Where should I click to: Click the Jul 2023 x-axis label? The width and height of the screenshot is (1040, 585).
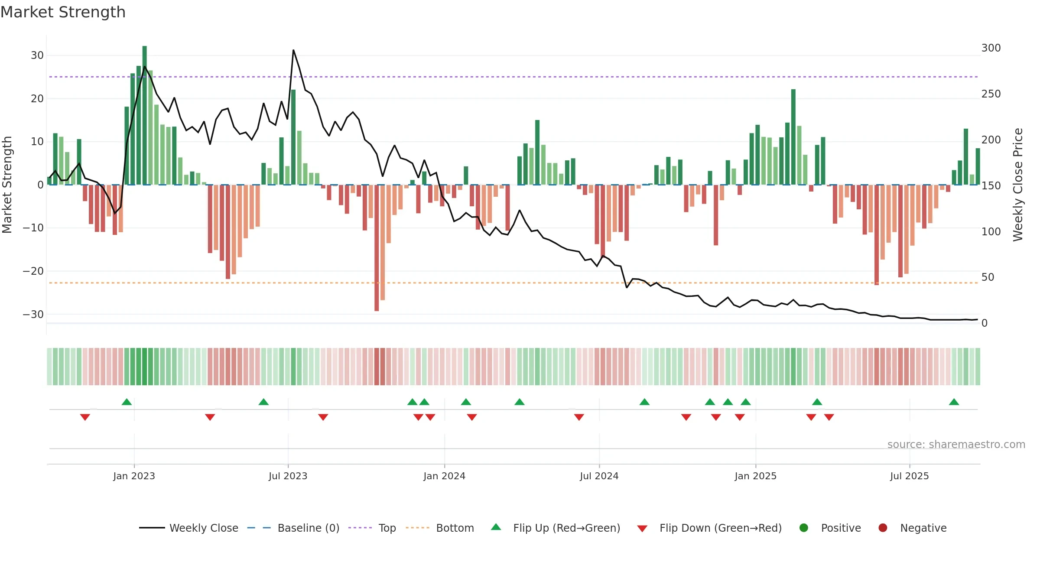tap(288, 476)
